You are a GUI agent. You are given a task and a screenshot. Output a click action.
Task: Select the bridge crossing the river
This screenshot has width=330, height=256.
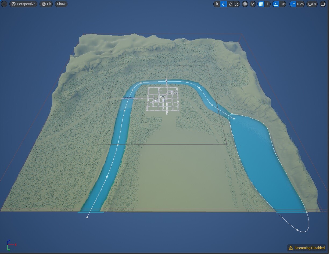(128, 98)
